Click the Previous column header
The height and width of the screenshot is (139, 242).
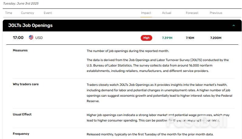coord(216,13)
